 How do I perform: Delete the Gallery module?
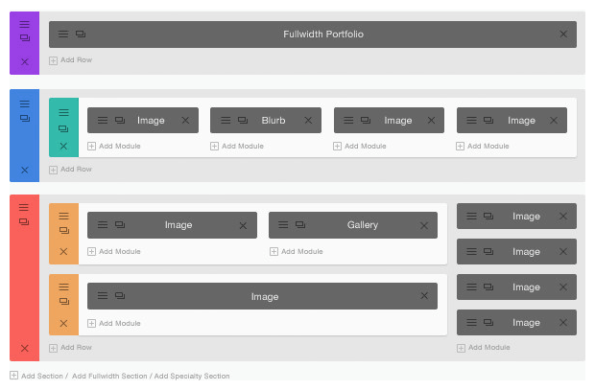pyautogui.click(x=424, y=225)
